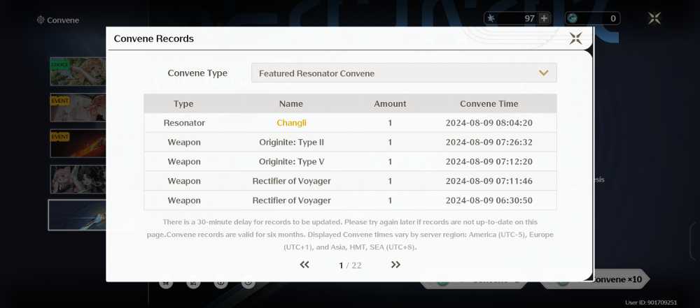Click the Lustrous Tide currency icon
The image size is (700, 308).
click(x=573, y=18)
